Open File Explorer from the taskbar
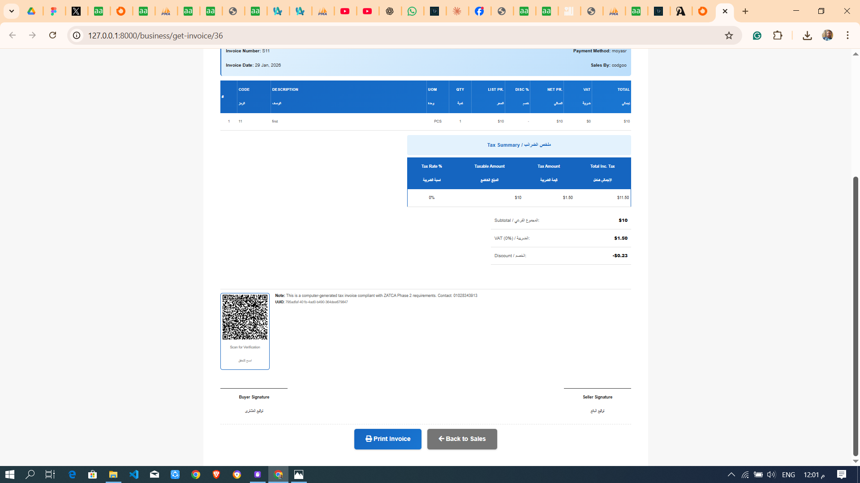 point(113,474)
